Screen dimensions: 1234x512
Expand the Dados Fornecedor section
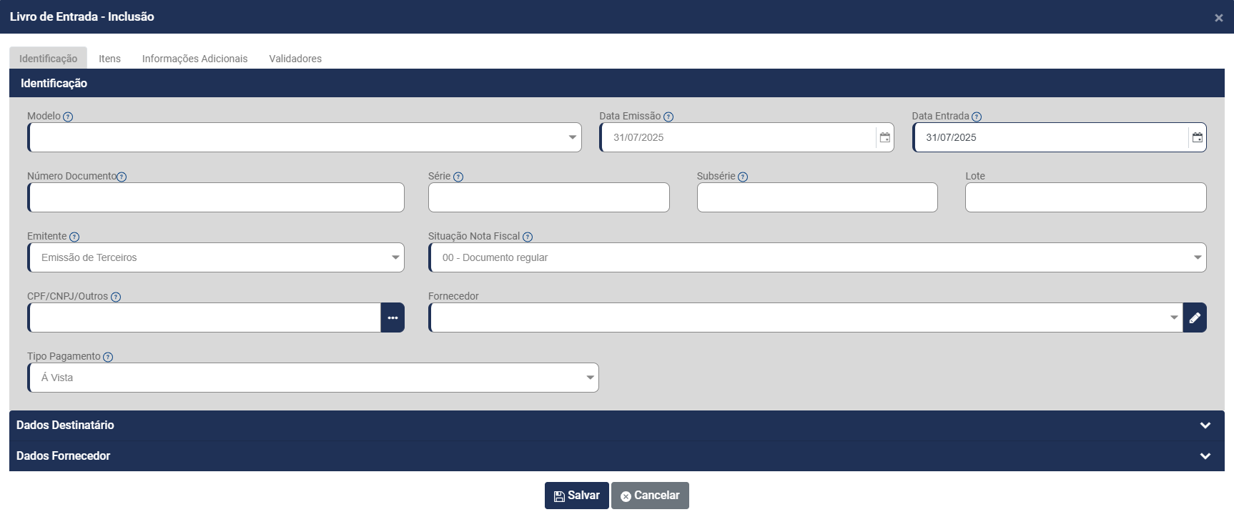tap(617, 456)
